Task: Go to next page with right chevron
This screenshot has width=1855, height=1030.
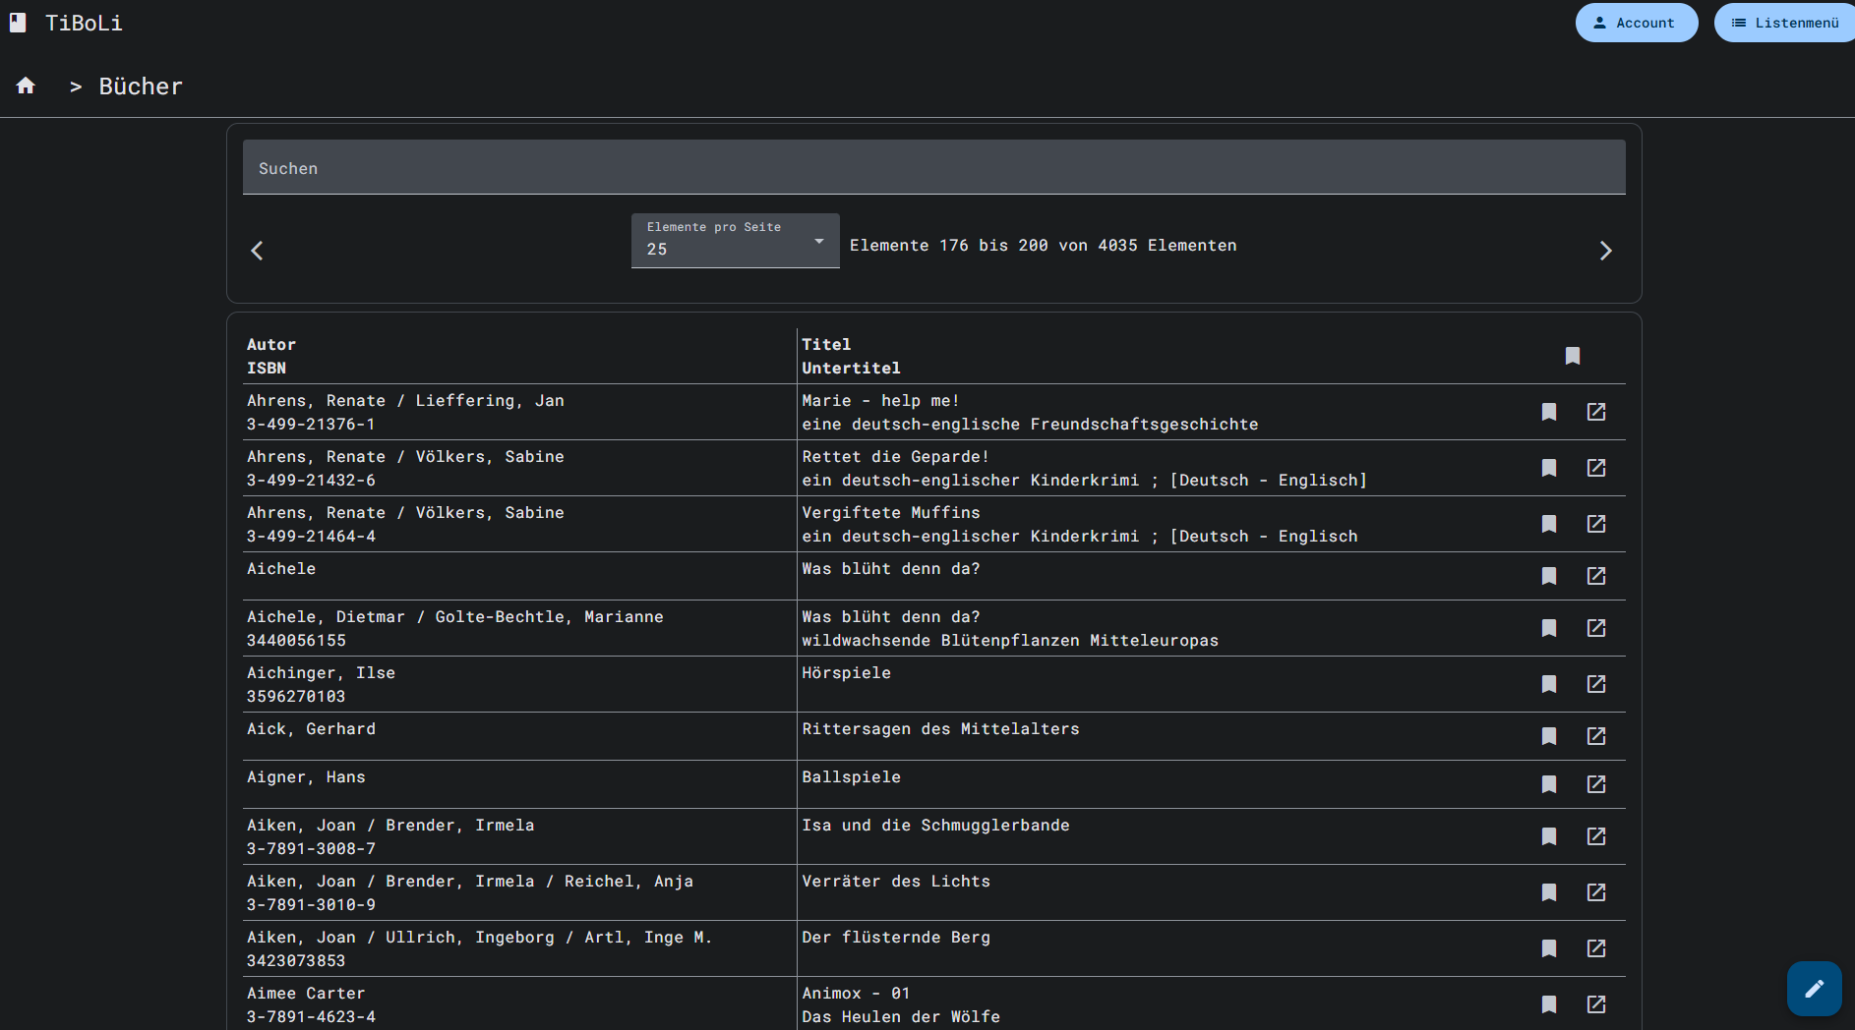Action: click(x=1605, y=251)
